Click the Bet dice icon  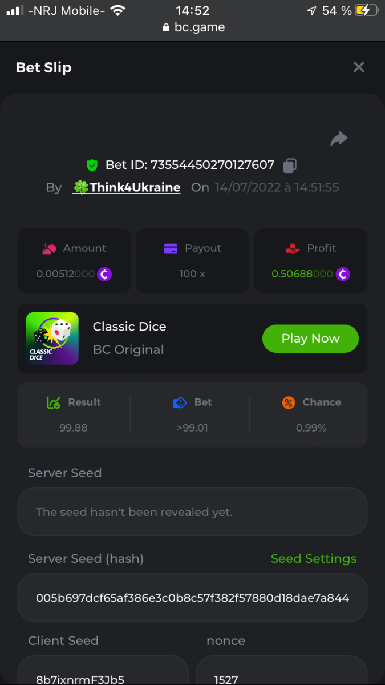click(180, 402)
